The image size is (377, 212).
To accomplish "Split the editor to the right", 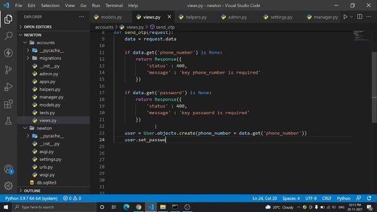I will pos(360,16).
